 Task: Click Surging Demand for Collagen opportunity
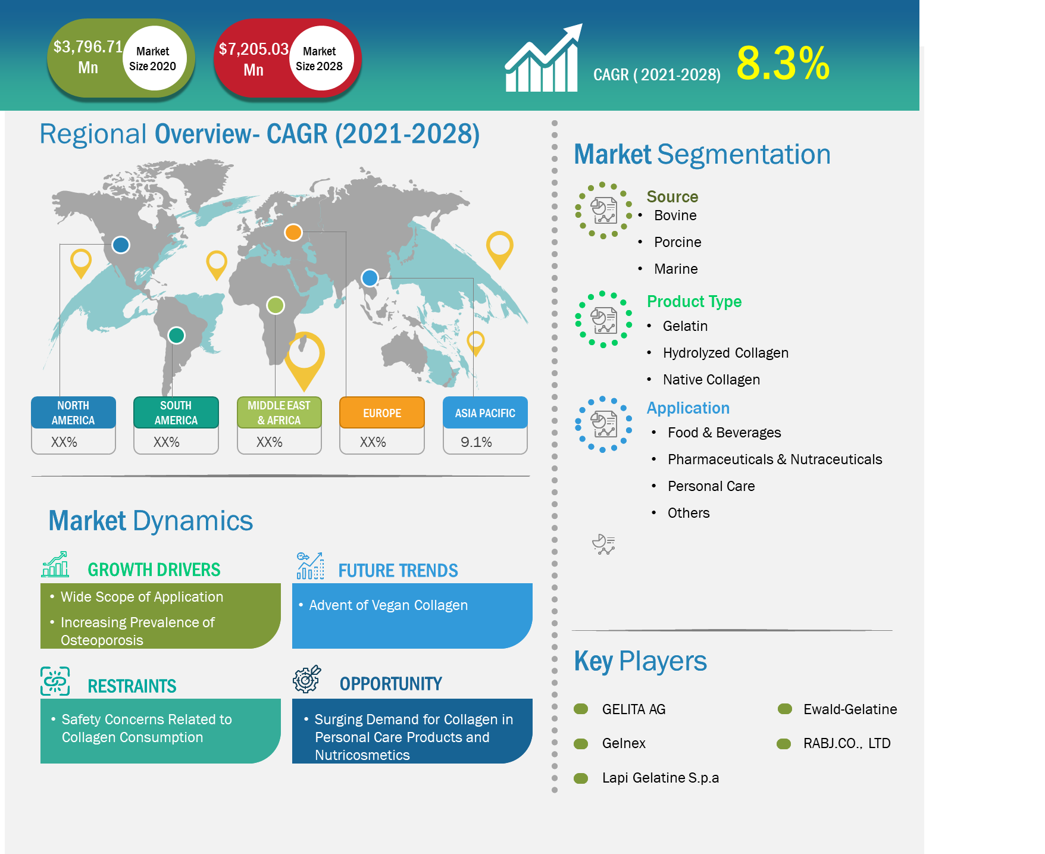click(414, 737)
